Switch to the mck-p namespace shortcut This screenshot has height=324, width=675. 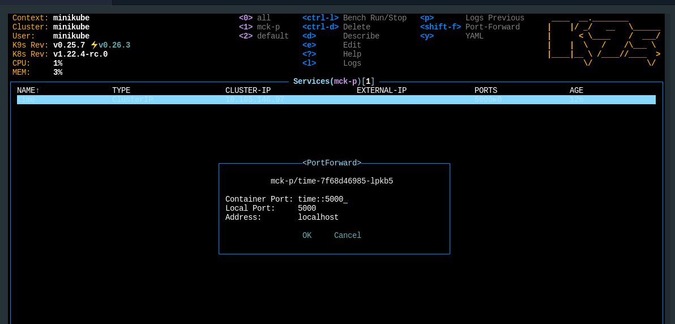[x=268, y=27]
